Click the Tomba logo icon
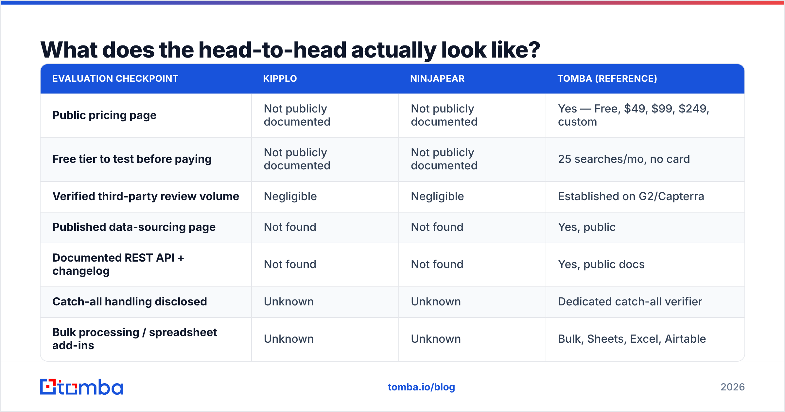 point(48,386)
